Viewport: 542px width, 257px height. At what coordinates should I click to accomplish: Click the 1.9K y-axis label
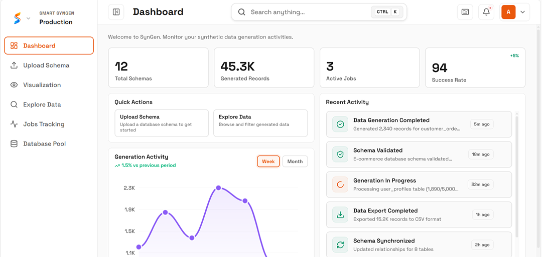[x=129, y=209]
